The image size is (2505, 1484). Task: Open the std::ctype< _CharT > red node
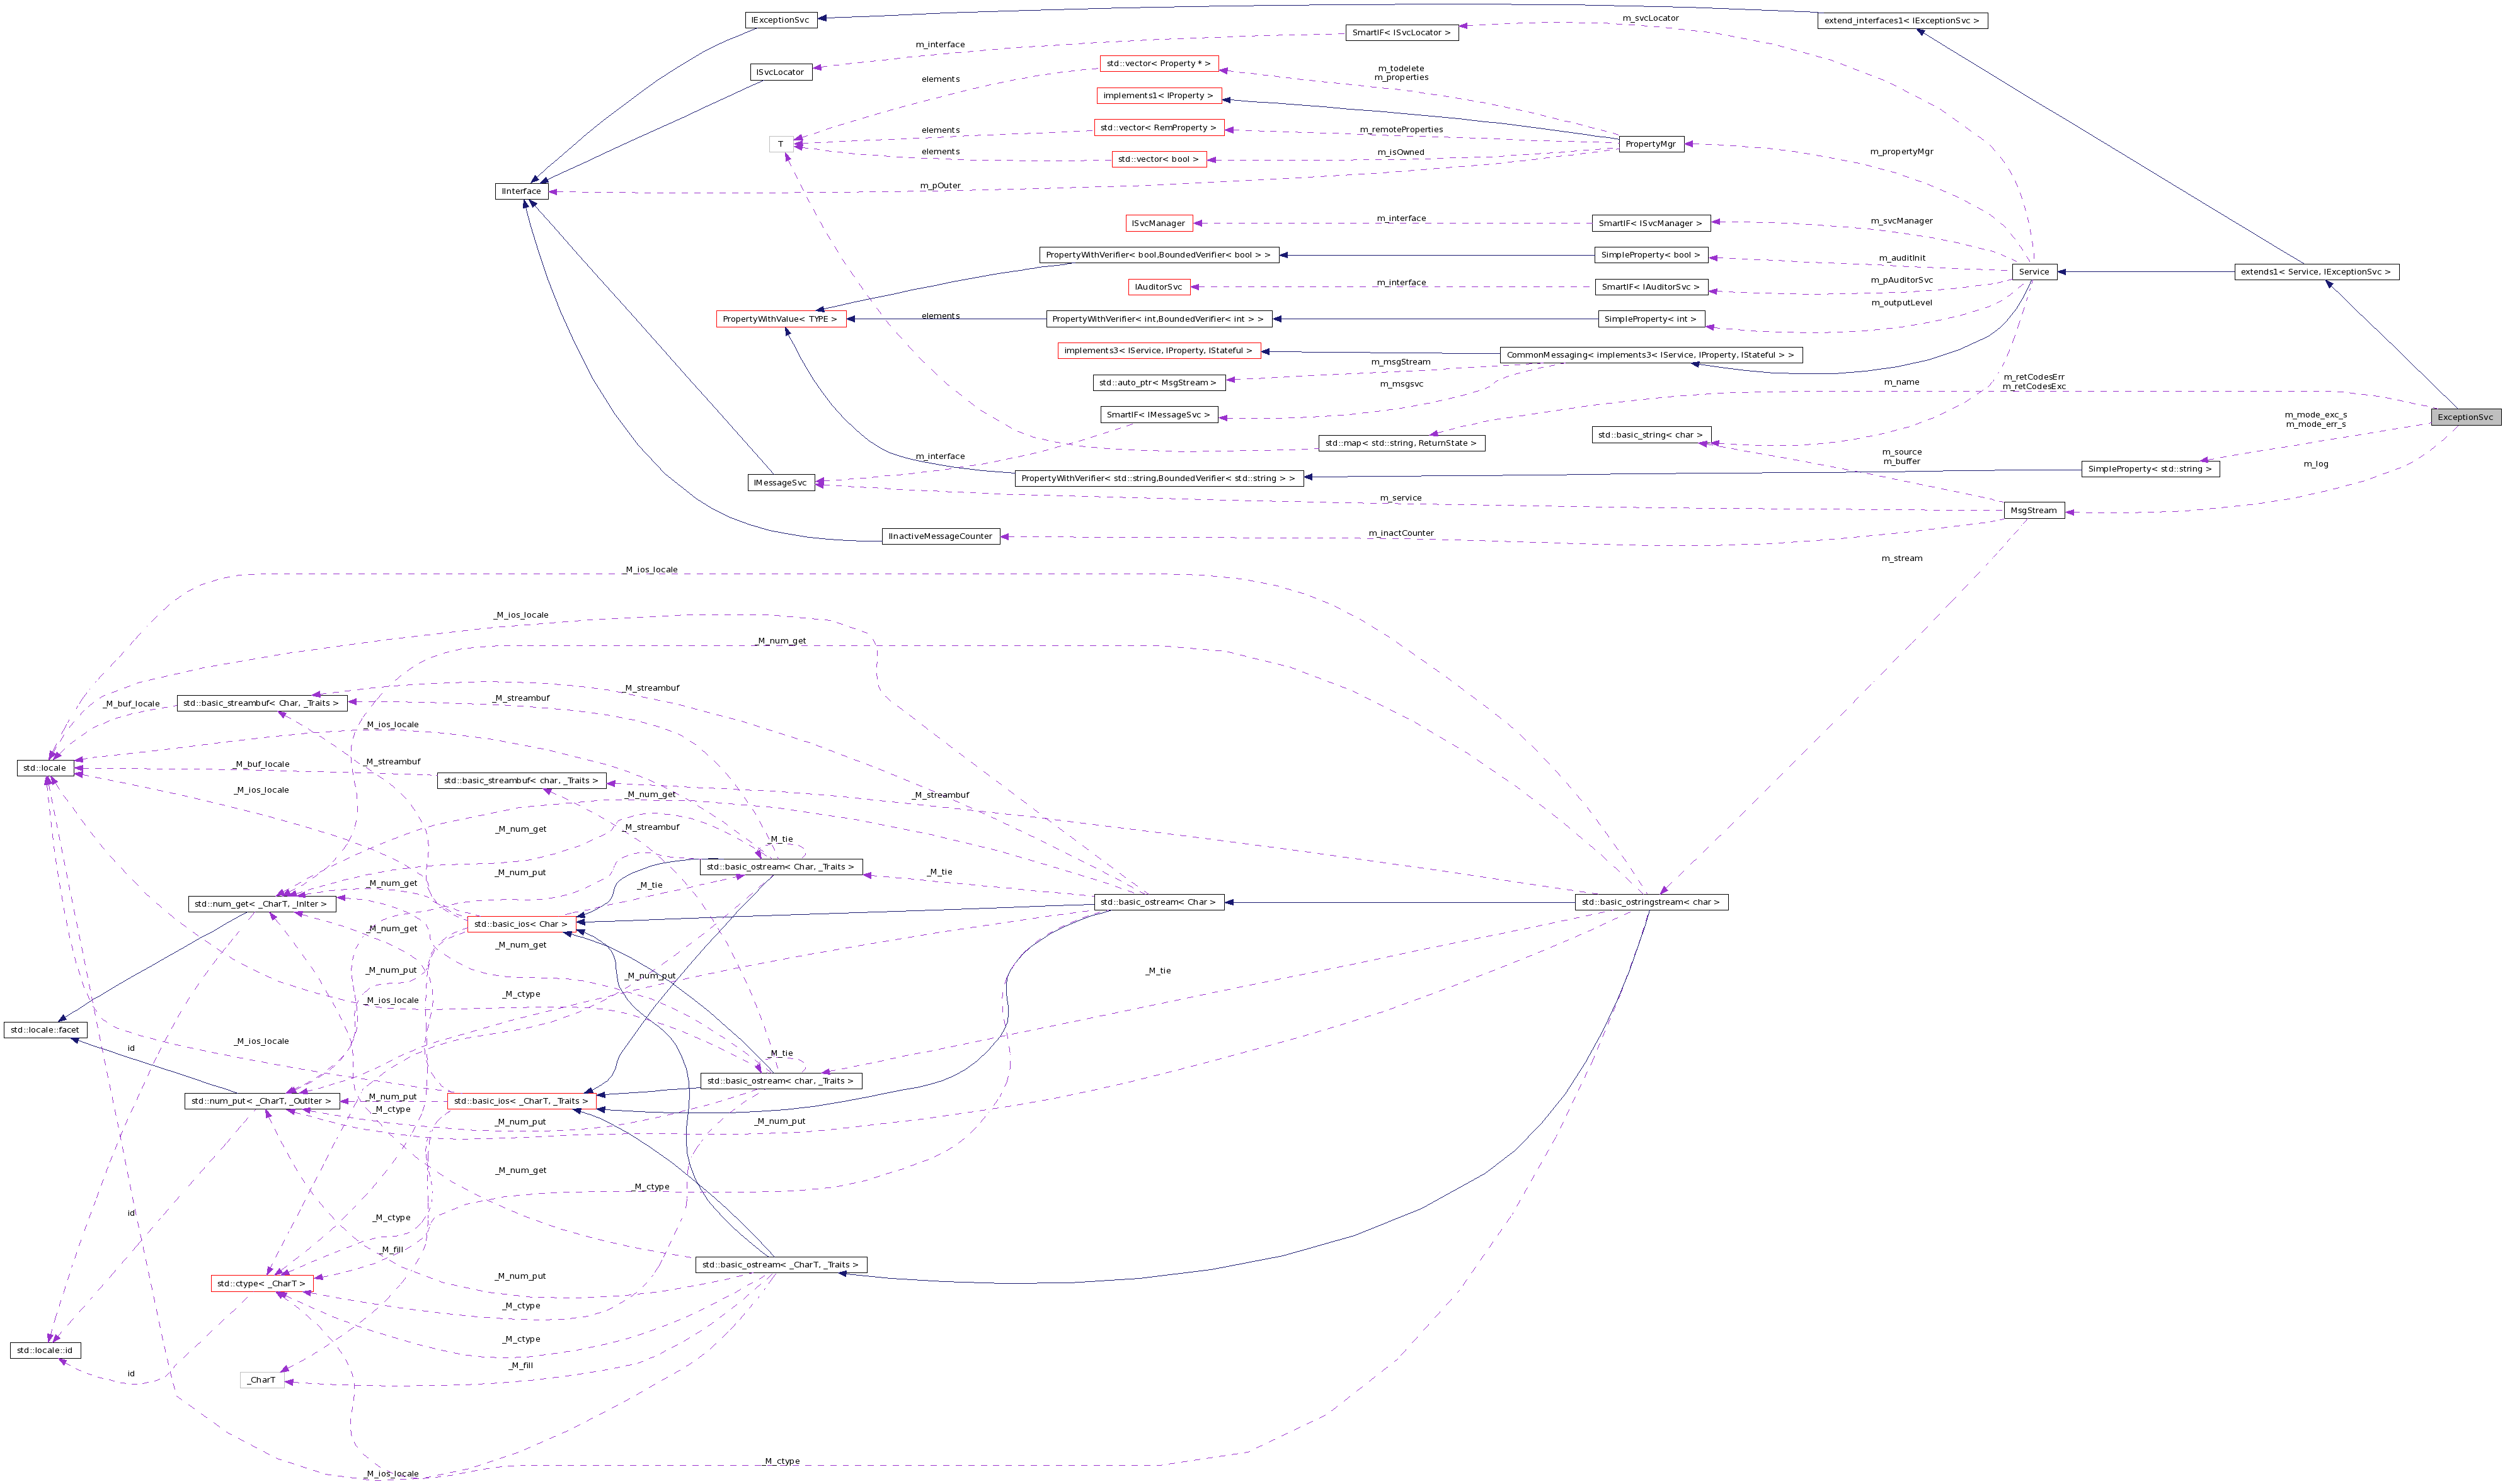pyautogui.click(x=263, y=1284)
